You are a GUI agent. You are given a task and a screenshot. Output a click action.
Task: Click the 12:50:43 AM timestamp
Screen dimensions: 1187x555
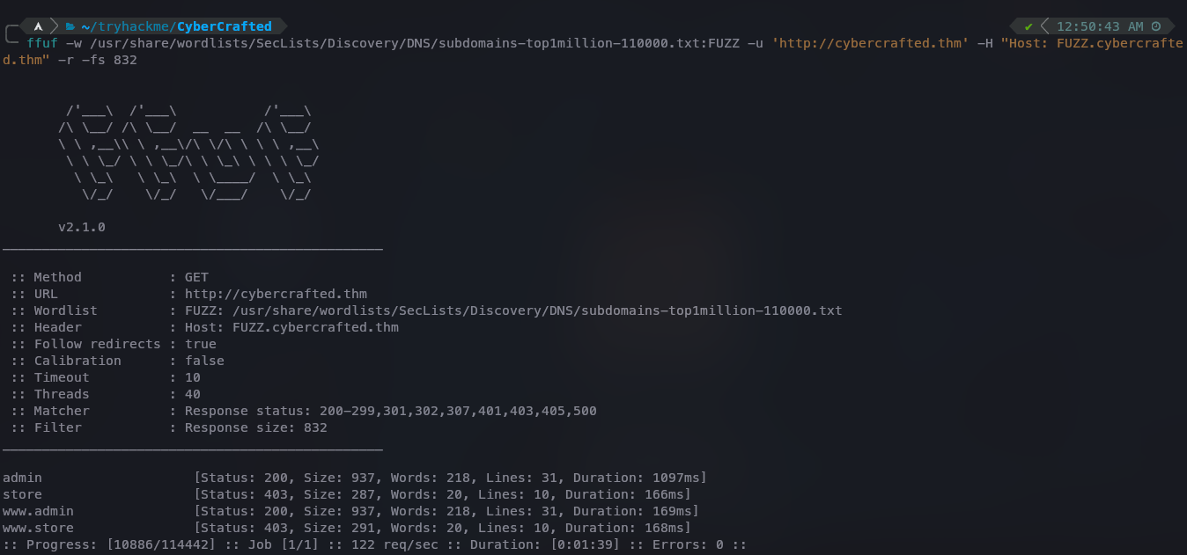[1100, 26]
